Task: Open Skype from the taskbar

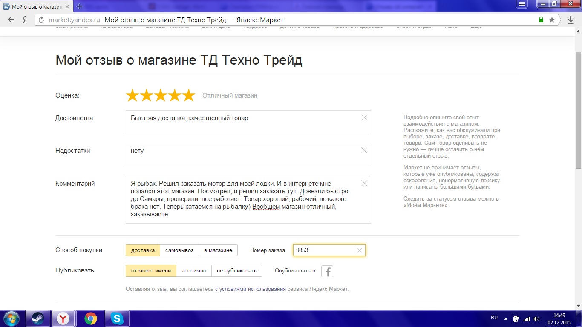Action: tap(117, 318)
